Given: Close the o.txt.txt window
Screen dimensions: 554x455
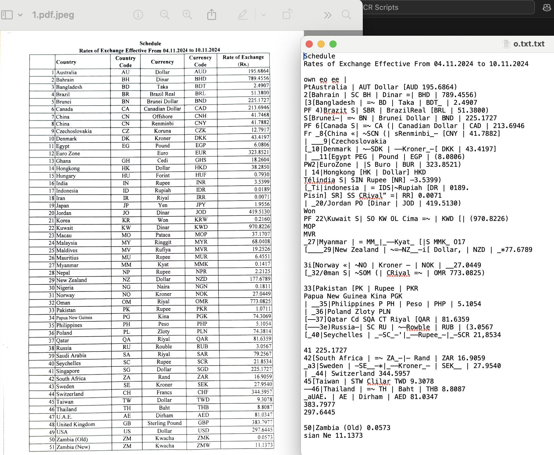Looking at the screenshot, I should click(309, 44).
